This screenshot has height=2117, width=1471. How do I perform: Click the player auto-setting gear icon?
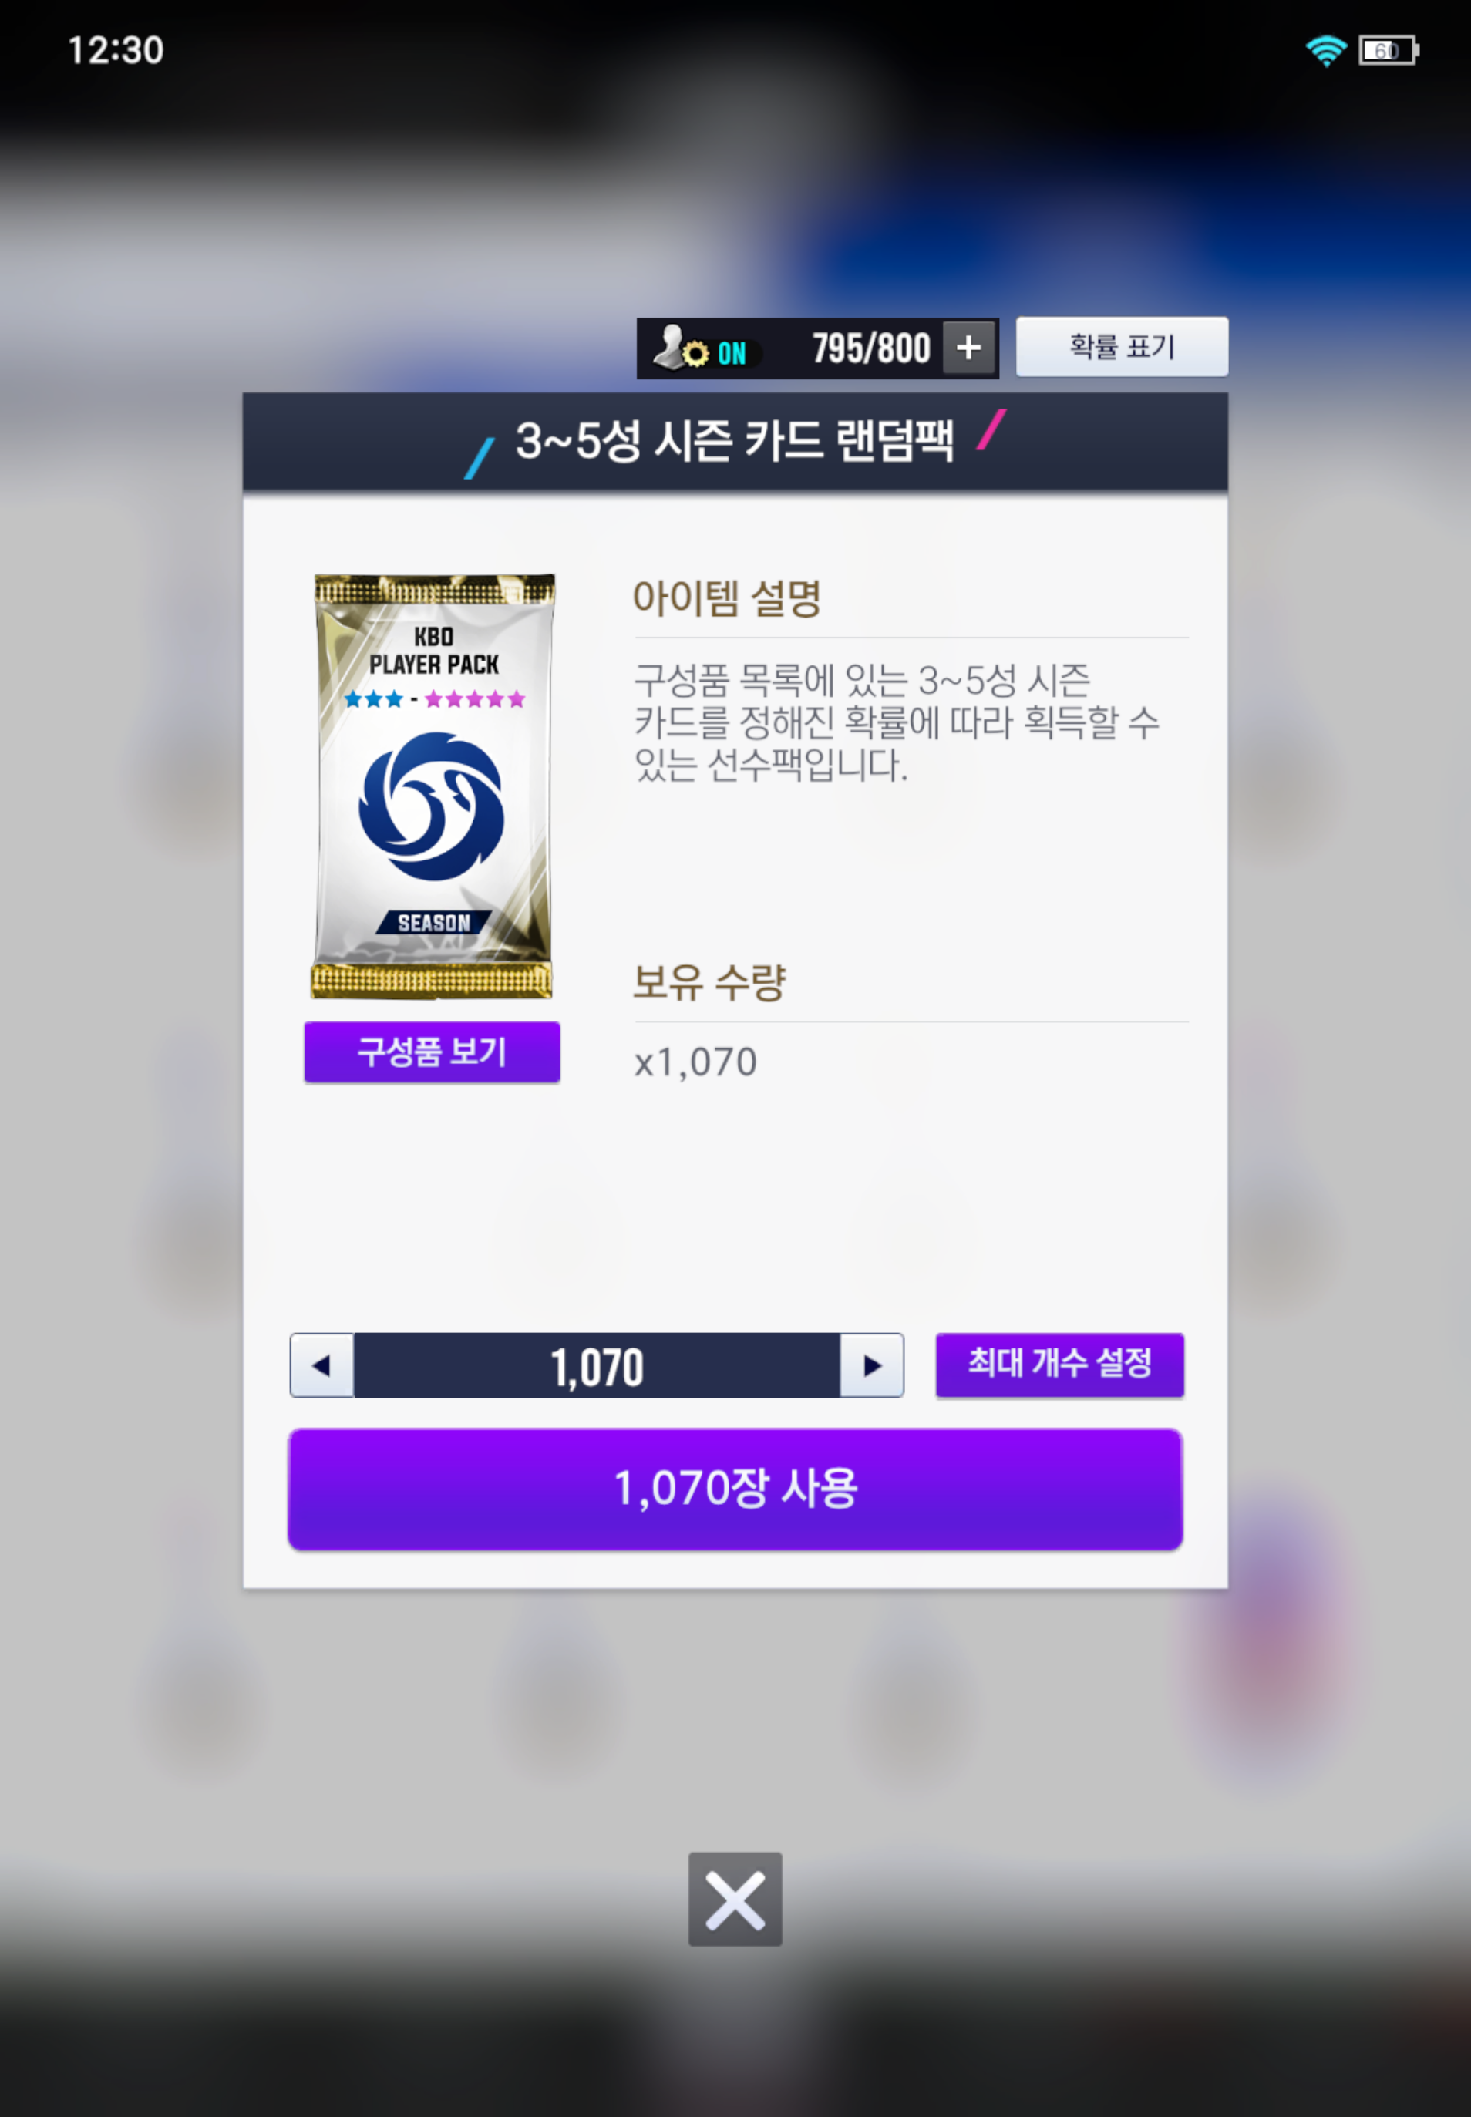pos(682,348)
